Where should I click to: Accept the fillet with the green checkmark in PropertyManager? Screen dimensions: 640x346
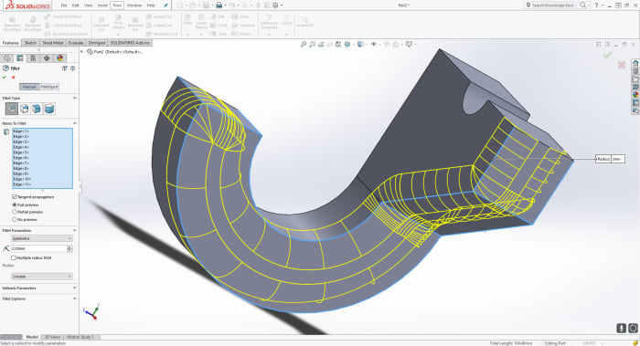click(5, 78)
